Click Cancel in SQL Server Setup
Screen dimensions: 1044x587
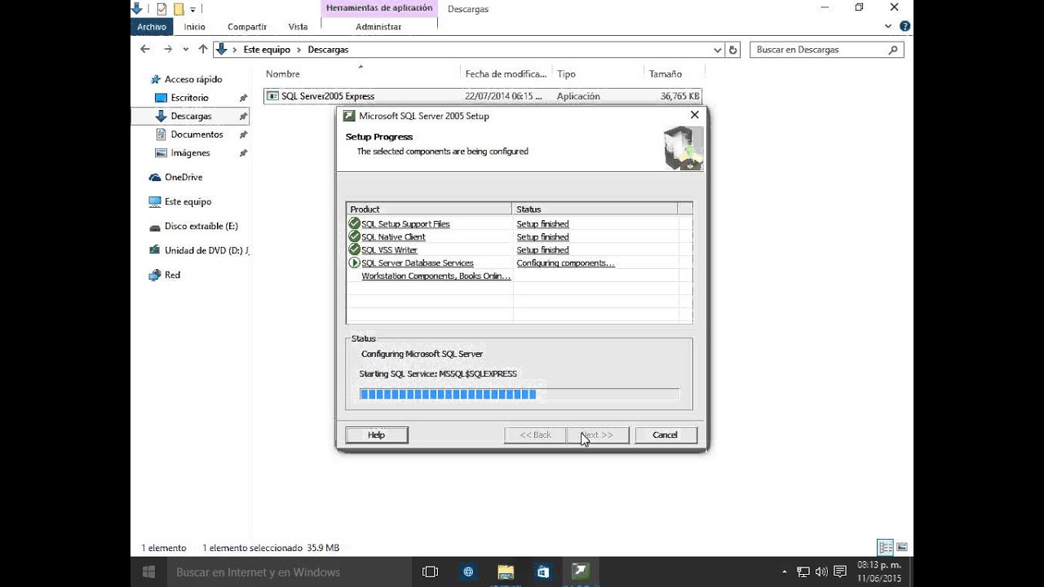coord(665,435)
